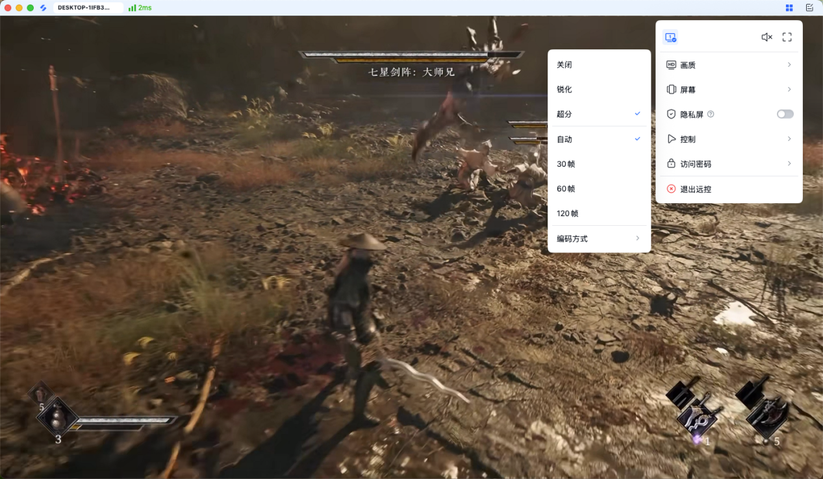Open the blue grid icon in title bar
The image size is (823, 479).
pyautogui.click(x=789, y=8)
